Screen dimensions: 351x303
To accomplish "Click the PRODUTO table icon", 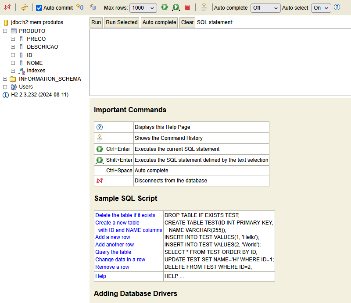I will (x=14, y=31).
